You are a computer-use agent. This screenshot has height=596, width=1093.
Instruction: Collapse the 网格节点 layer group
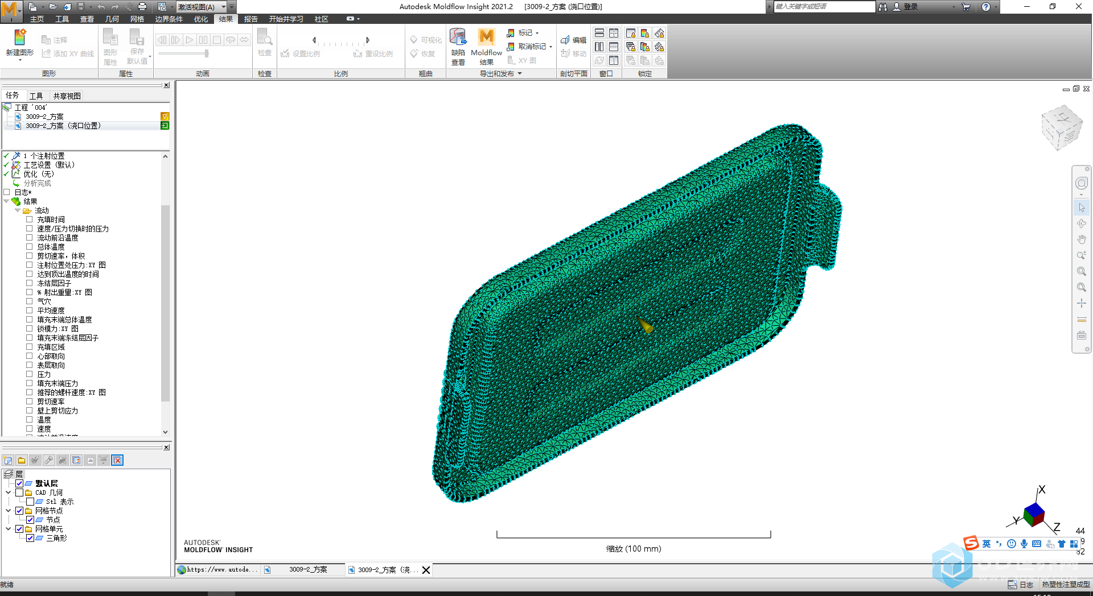click(x=9, y=511)
